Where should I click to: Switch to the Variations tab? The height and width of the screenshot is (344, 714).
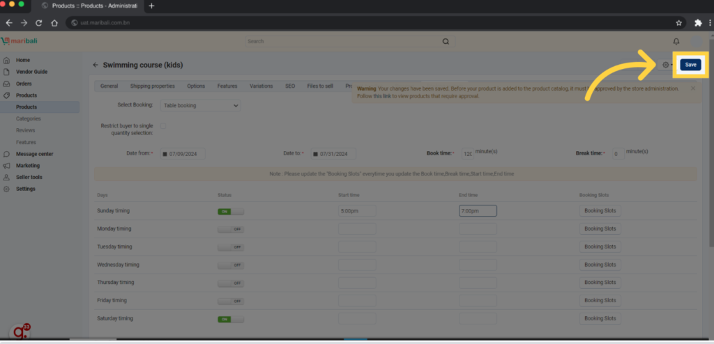click(x=261, y=86)
